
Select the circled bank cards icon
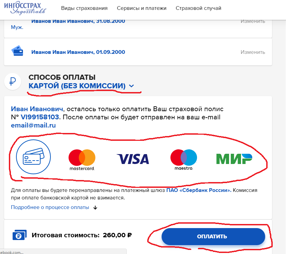(33, 157)
